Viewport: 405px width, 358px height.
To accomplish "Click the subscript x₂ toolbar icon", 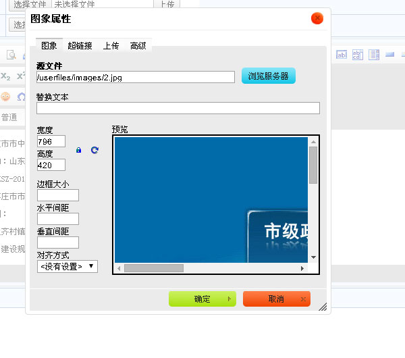I will (x=5, y=76).
